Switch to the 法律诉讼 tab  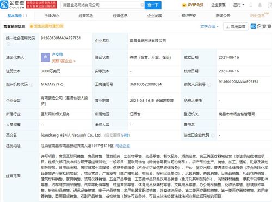[52, 16]
